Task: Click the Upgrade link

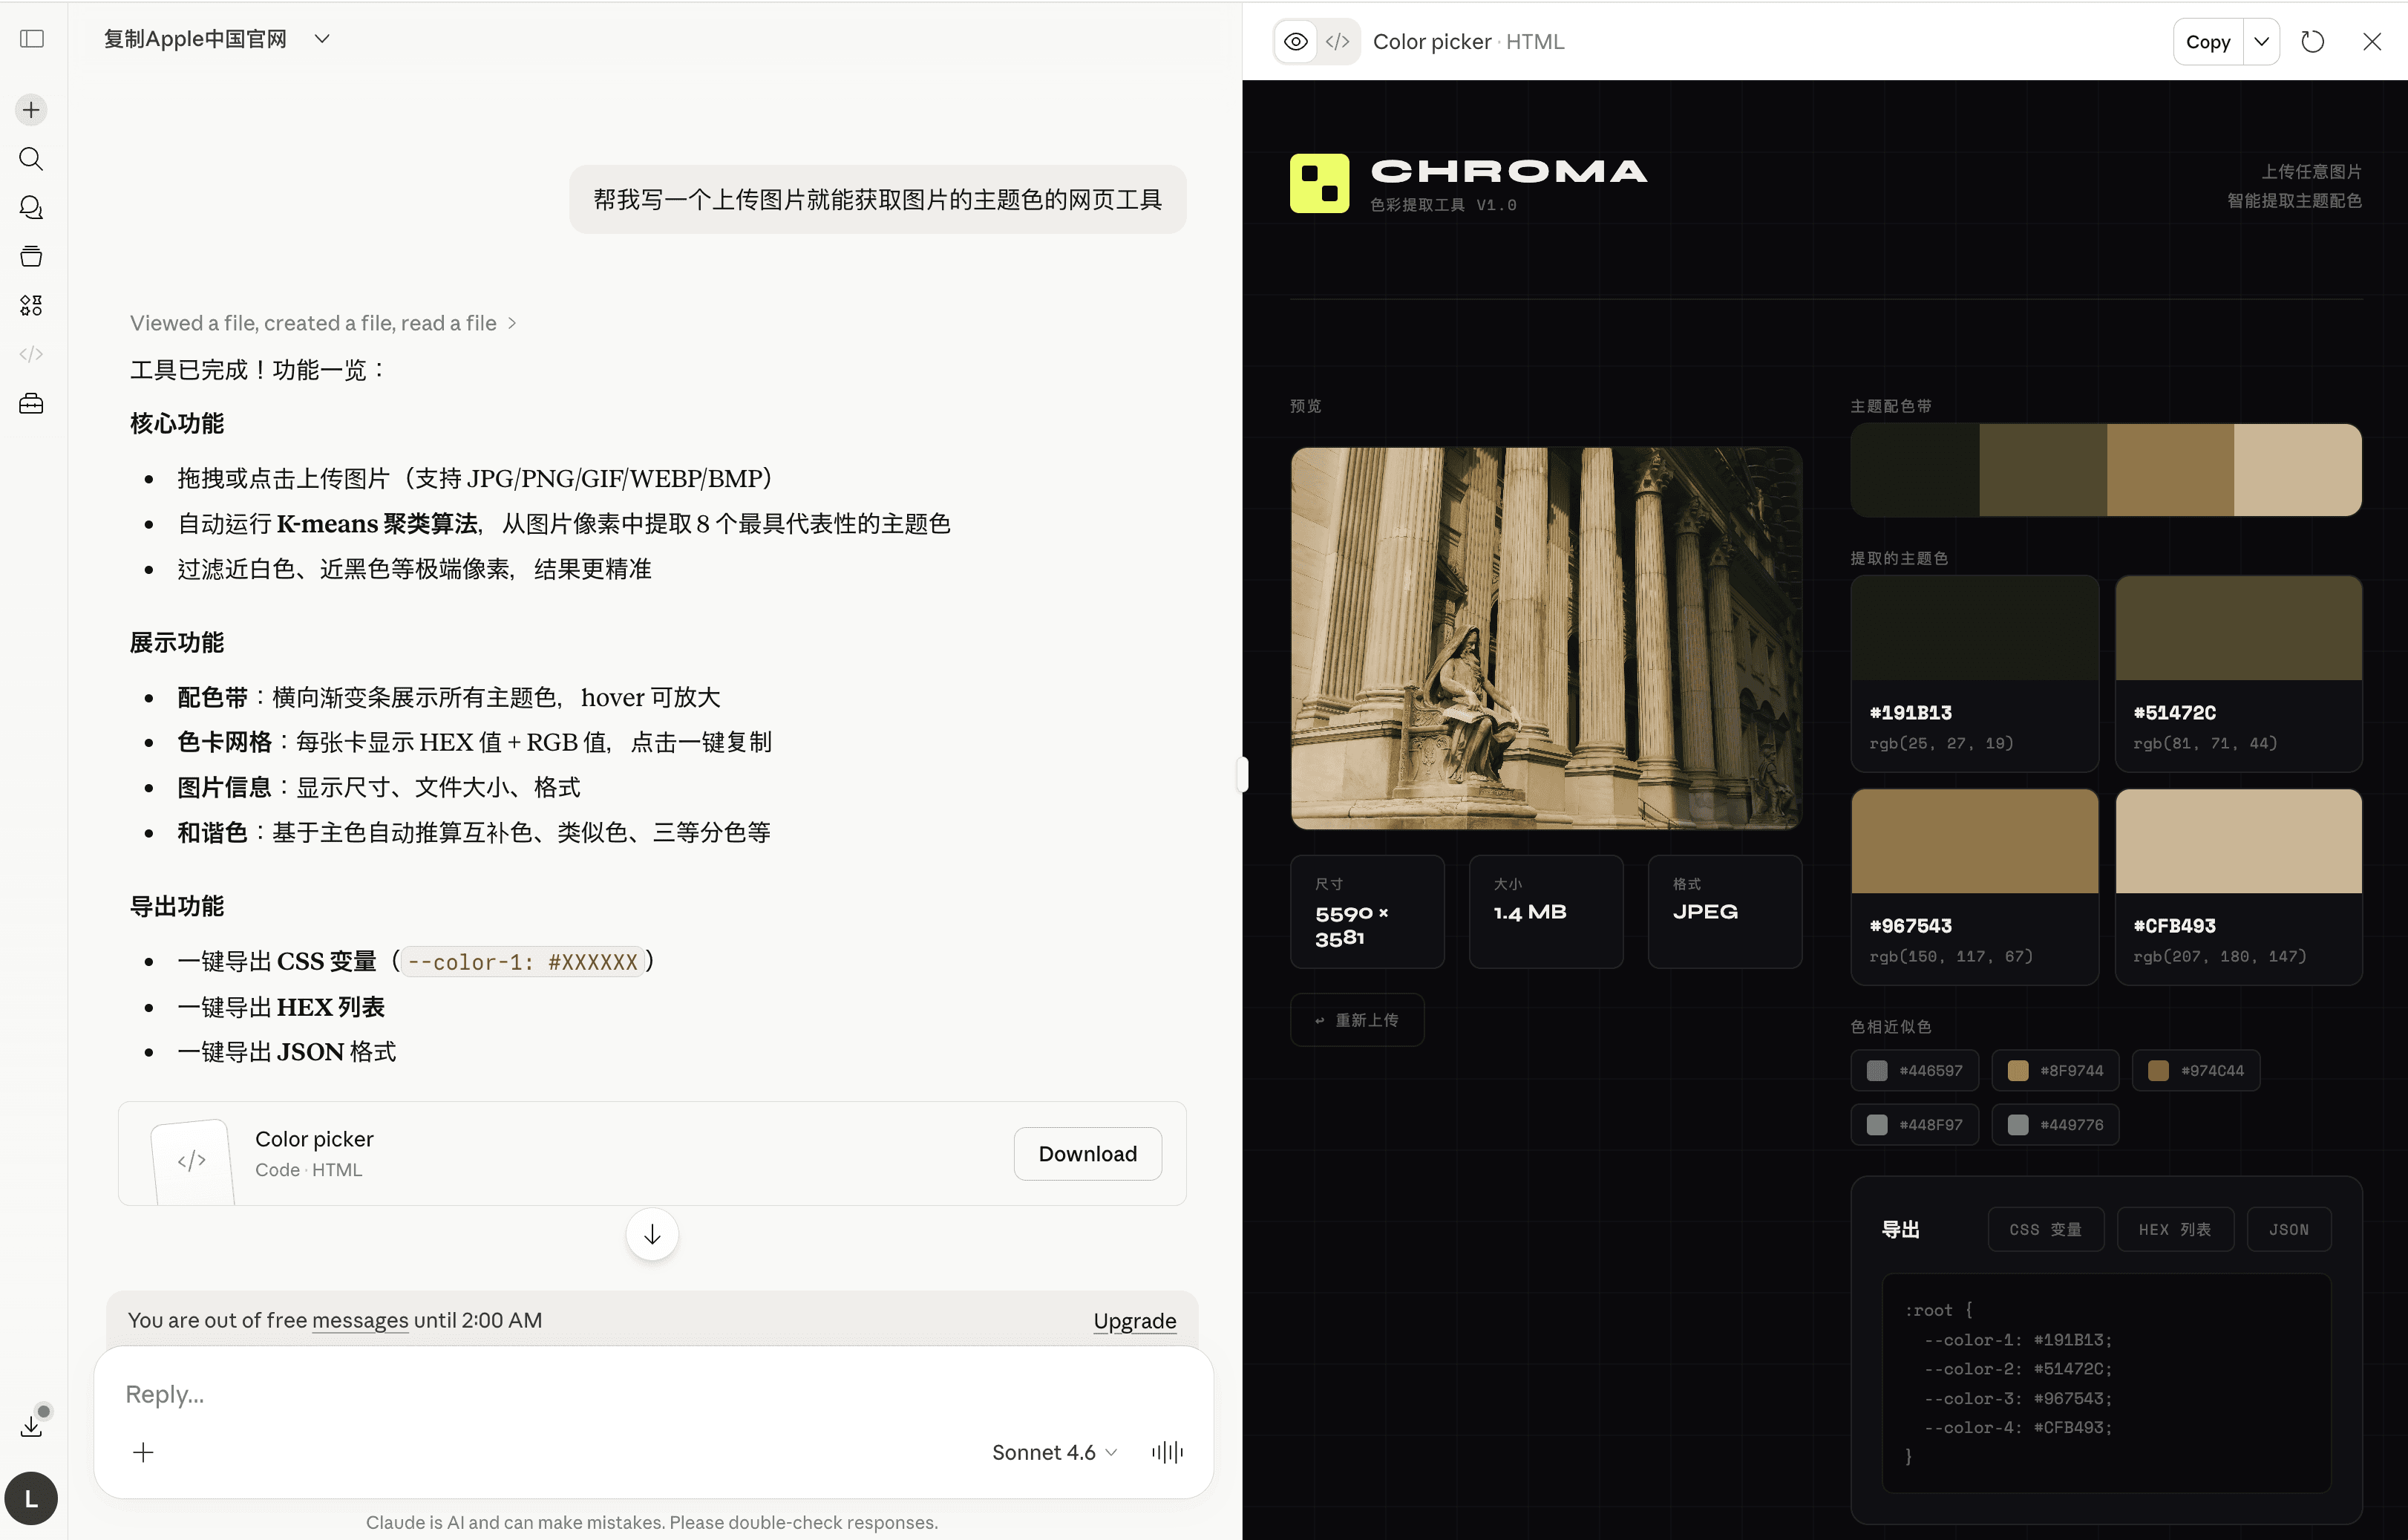Action: pos(1134,1321)
